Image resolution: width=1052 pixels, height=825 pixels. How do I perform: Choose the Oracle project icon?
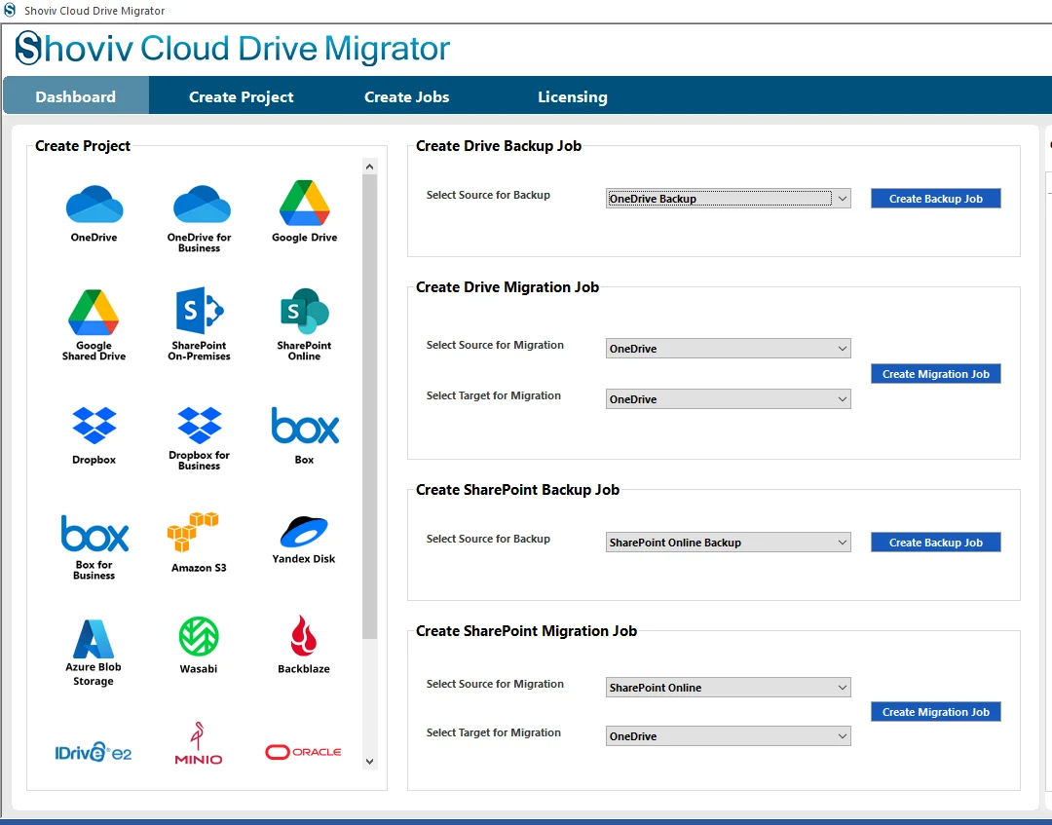pyautogui.click(x=303, y=752)
